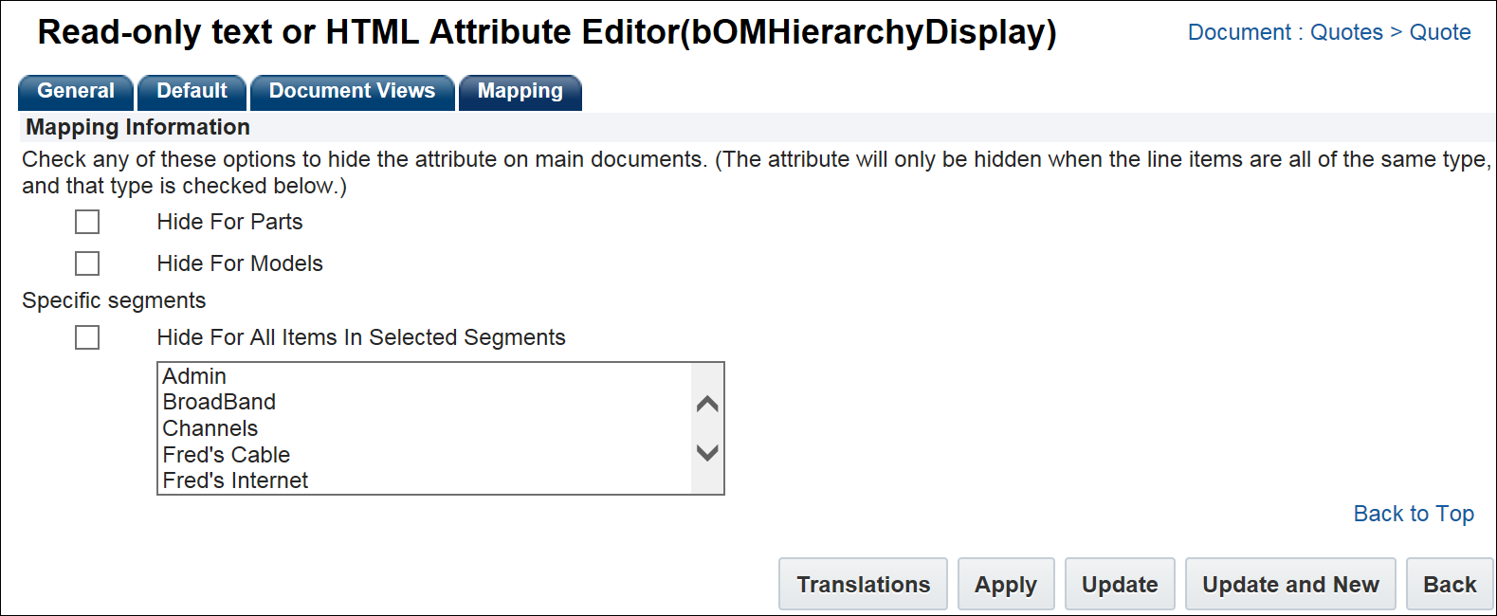This screenshot has width=1497, height=616.
Task: Check the Hide For Models option
Action: point(87,263)
